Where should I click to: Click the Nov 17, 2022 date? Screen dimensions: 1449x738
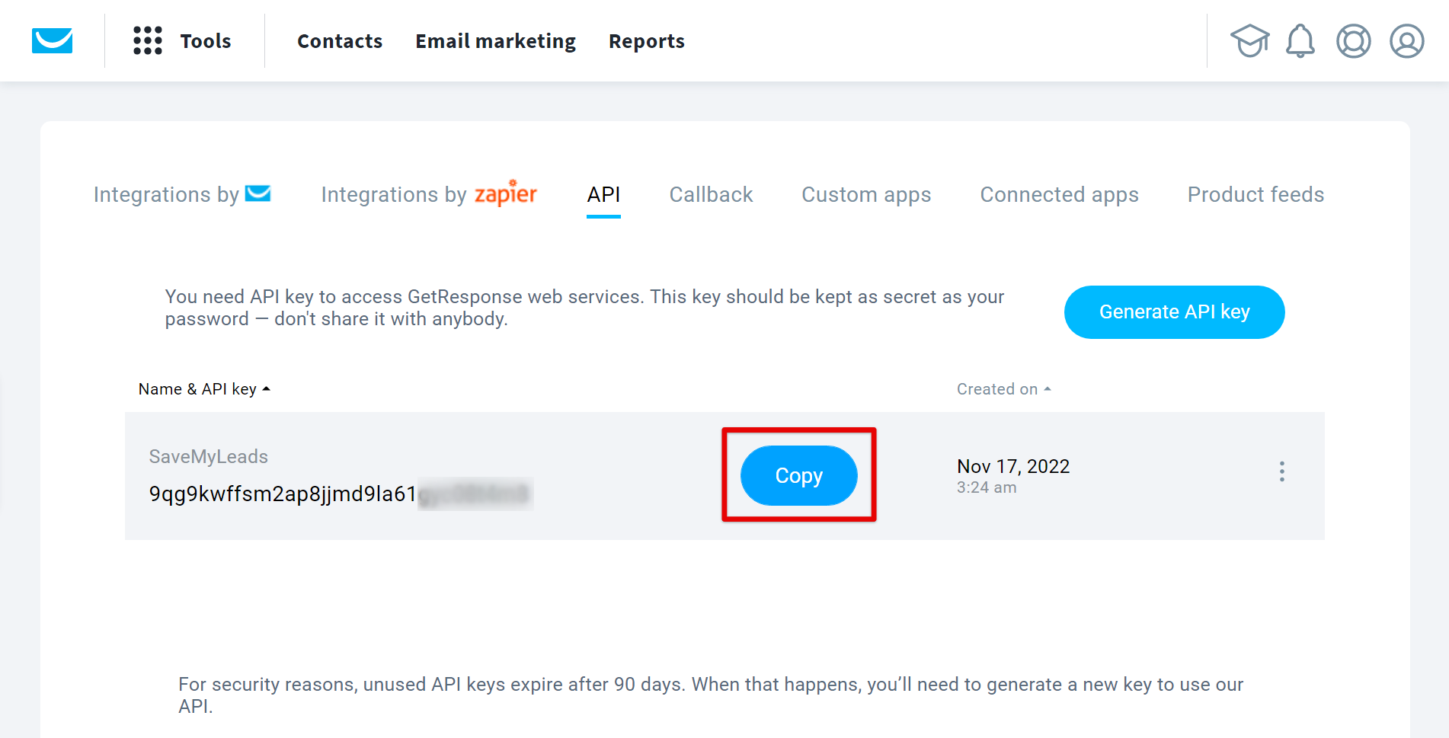click(x=1013, y=466)
